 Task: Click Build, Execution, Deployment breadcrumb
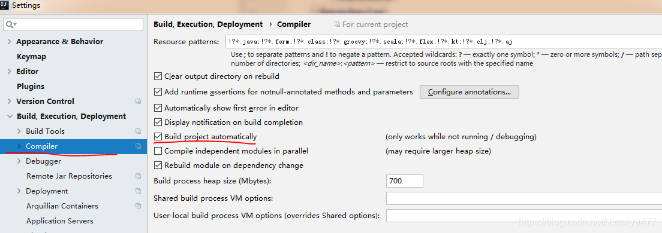208,24
